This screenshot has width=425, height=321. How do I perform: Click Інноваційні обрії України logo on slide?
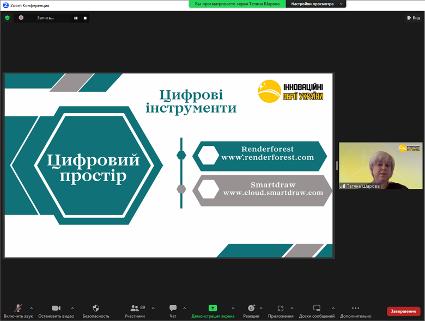290,91
